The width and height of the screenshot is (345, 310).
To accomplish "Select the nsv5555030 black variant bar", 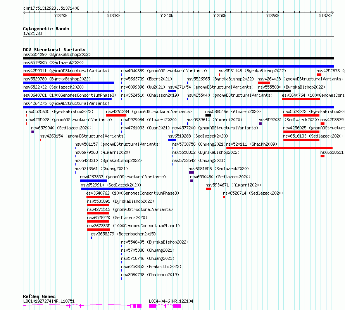I will coord(274,91).
